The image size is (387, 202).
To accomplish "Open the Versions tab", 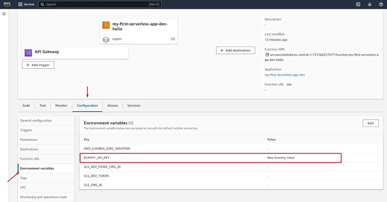I will (x=134, y=106).
